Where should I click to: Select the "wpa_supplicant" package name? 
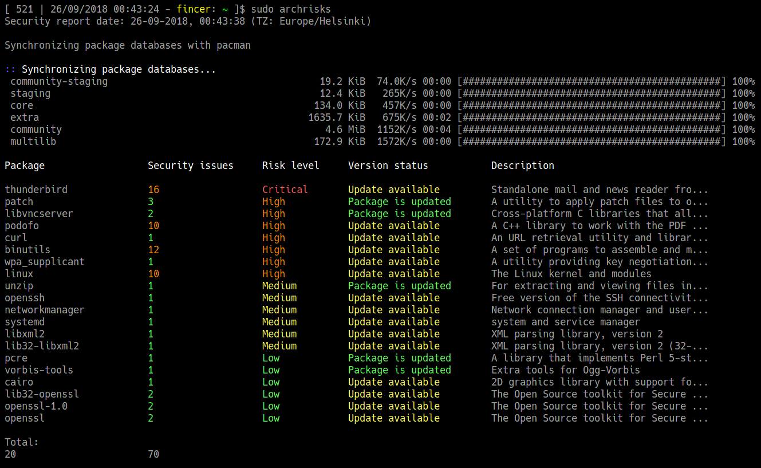[x=45, y=262]
